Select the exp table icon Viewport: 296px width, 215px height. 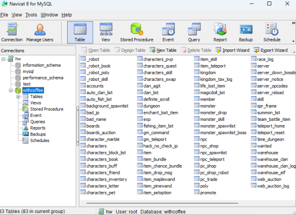(x=140, y=119)
